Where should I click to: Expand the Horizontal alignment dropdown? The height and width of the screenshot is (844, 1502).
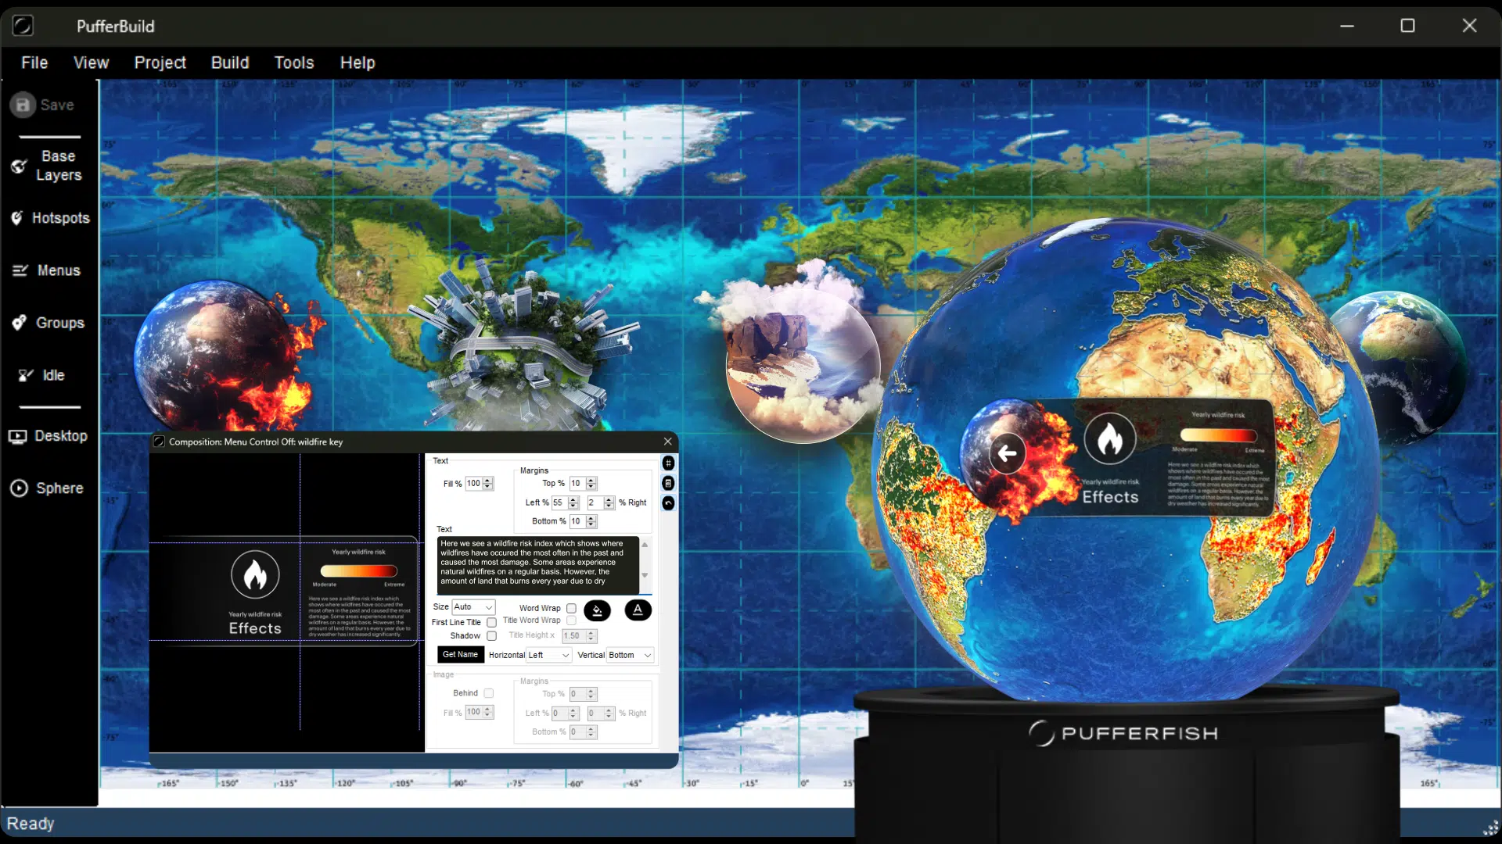[x=548, y=656]
